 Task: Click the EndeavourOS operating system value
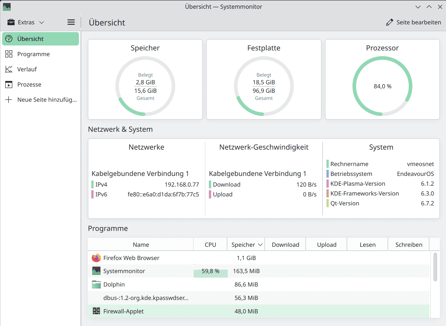click(415, 174)
